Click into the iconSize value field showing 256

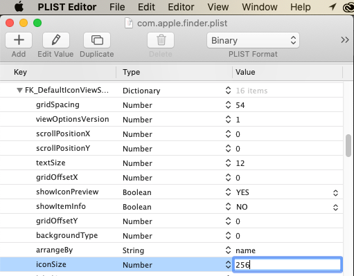[287, 265]
